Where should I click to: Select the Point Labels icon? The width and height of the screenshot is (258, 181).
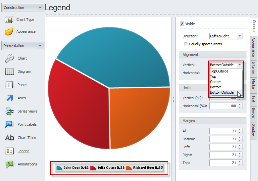[9, 124]
